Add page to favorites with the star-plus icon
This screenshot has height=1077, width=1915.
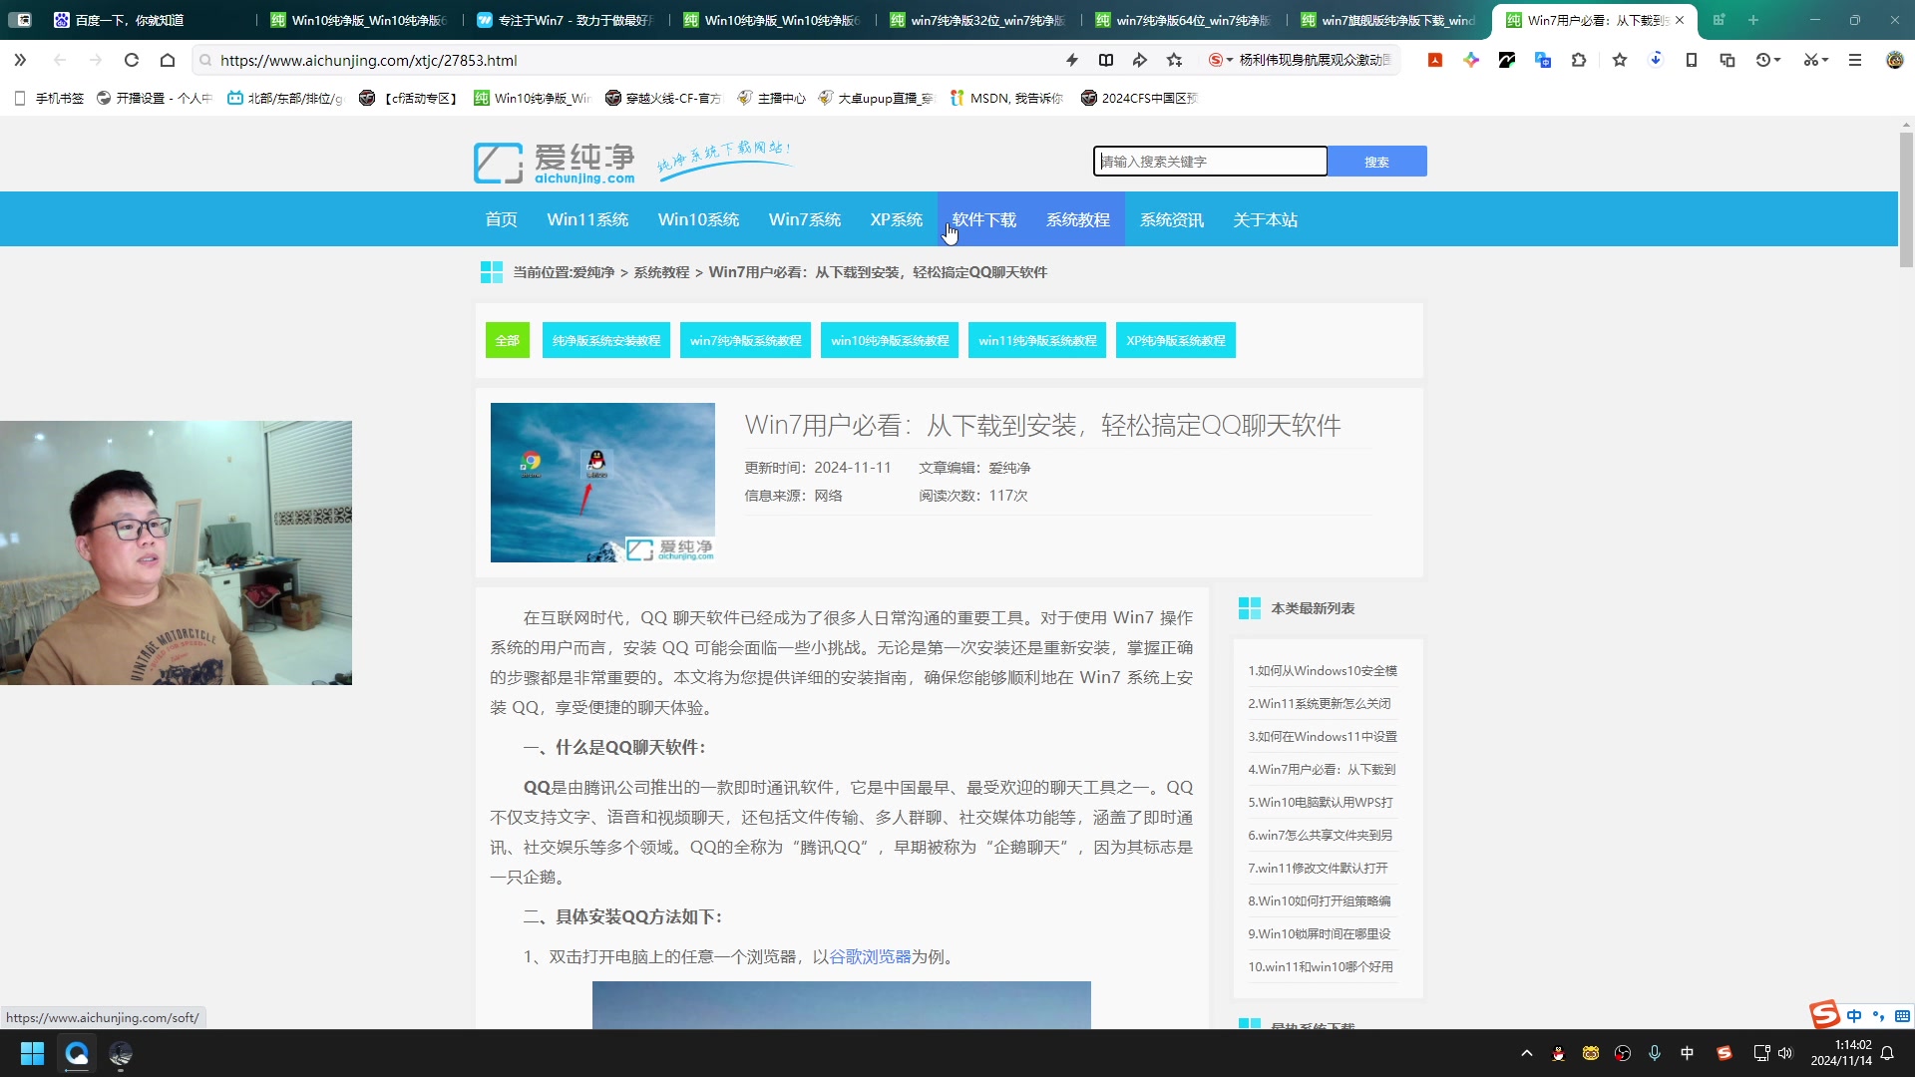1175,60
